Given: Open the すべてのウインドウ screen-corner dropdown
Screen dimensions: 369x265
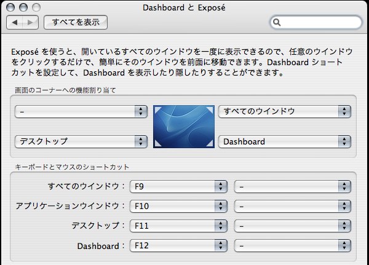Looking at the screenshot, I should point(285,111).
